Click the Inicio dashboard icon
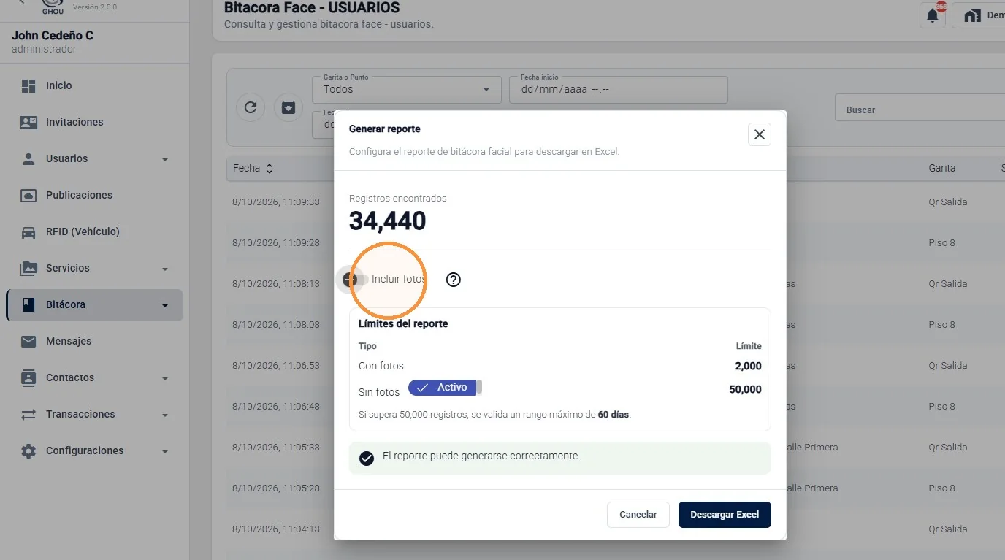This screenshot has height=560, width=1005. [28, 85]
